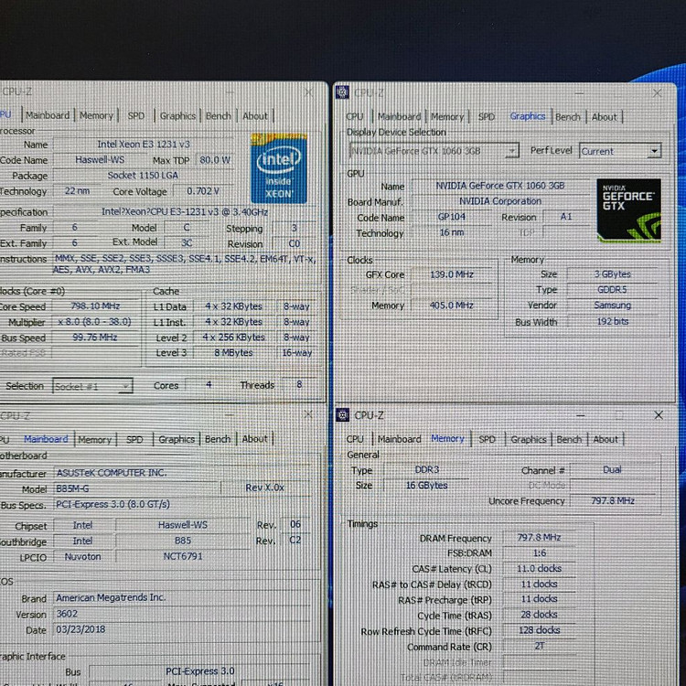This screenshot has width=686, height=686.
Task: Switch to Graphics tab in Memory window
Action: (529, 439)
